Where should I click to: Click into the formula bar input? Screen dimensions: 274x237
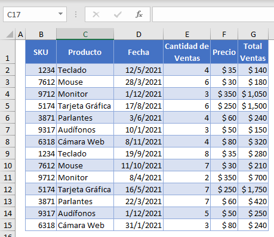213,14
